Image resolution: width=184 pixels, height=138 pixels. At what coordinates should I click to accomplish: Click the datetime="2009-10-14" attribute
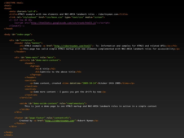pyautogui.click(x=83, y=83)
